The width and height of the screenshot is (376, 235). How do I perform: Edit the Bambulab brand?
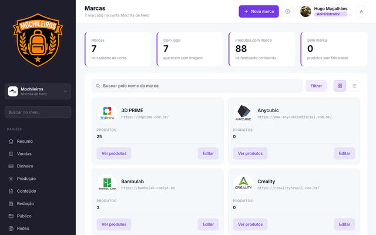pyautogui.click(x=208, y=224)
